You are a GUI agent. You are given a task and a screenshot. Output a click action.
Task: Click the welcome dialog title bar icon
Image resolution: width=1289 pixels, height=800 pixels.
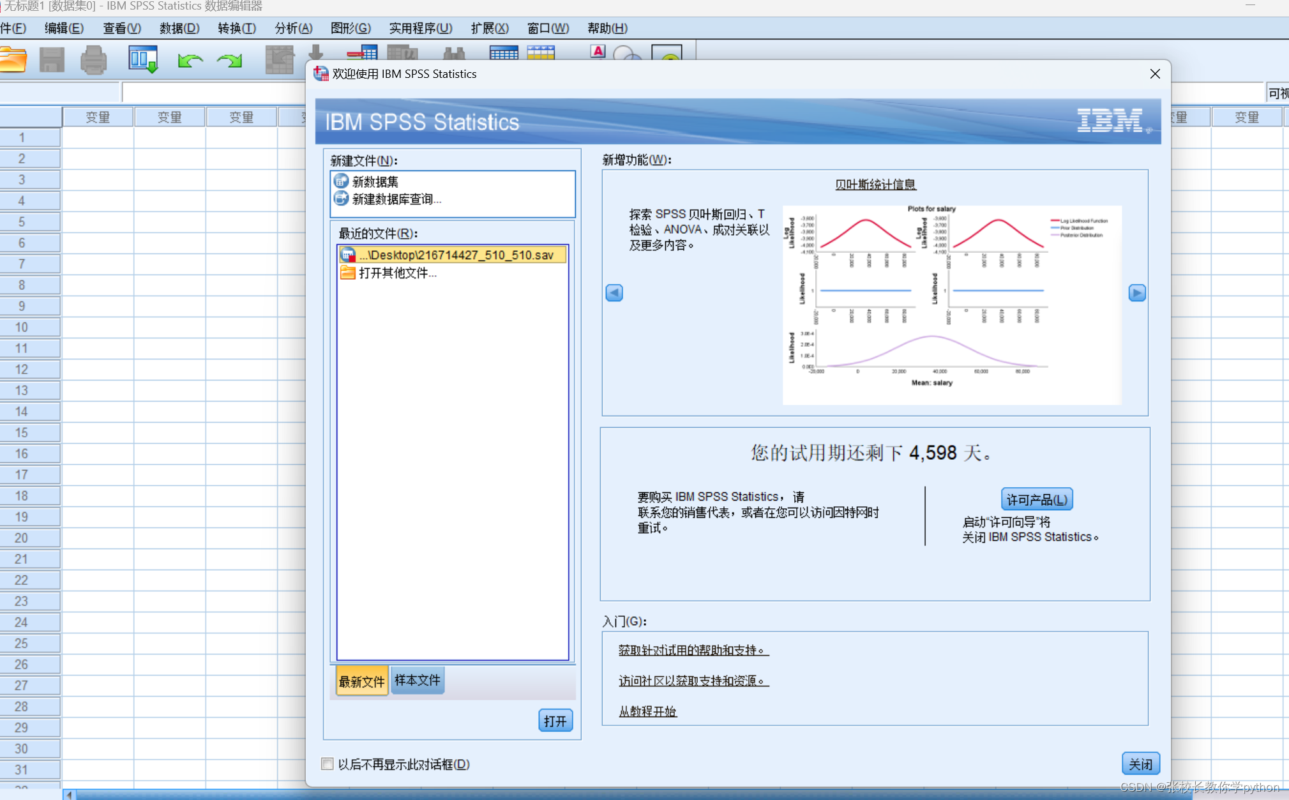point(321,73)
